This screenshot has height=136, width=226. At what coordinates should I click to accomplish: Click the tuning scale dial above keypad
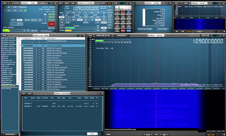[x=123, y=8]
